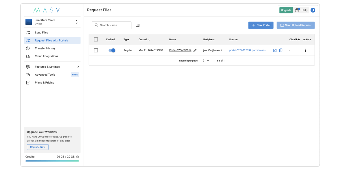The width and height of the screenshot is (340, 170).
Task: Click the New Portal button
Action: tap(261, 25)
